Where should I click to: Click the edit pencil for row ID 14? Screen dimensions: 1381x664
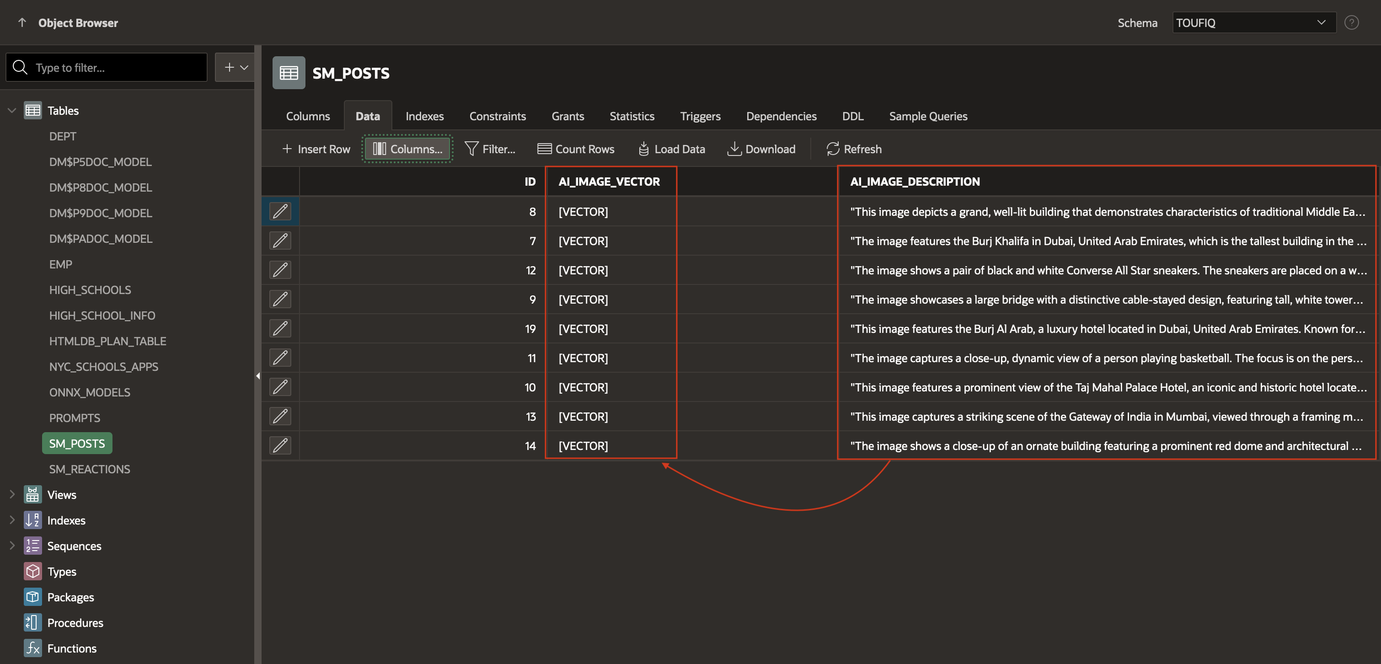[x=280, y=445]
